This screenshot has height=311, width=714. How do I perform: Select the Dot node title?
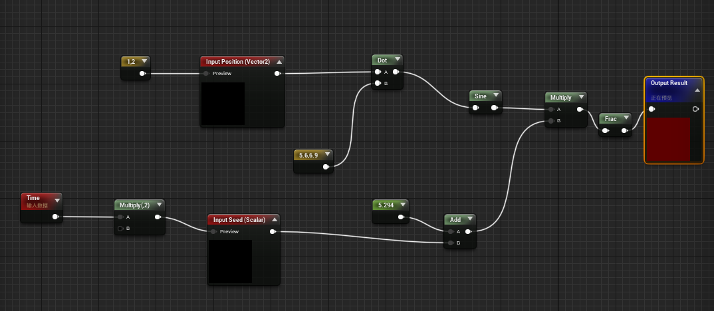coord(382,60)
